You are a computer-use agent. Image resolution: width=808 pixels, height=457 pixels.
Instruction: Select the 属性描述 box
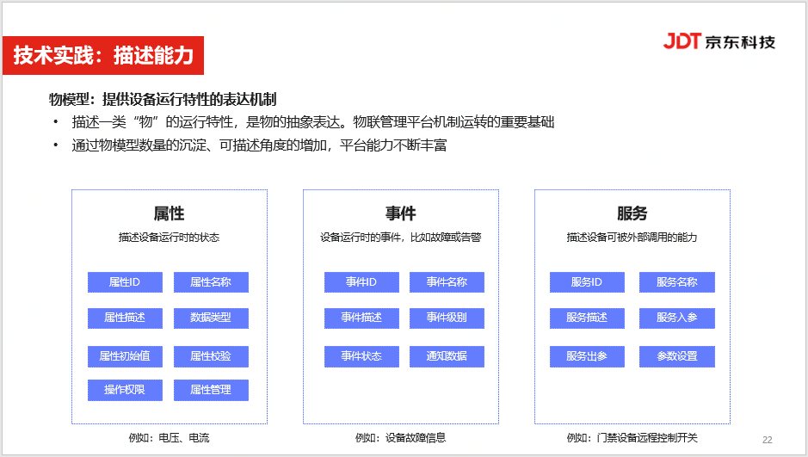[125, 318]
